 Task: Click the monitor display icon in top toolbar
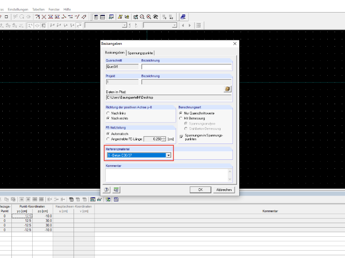(111, 17)
